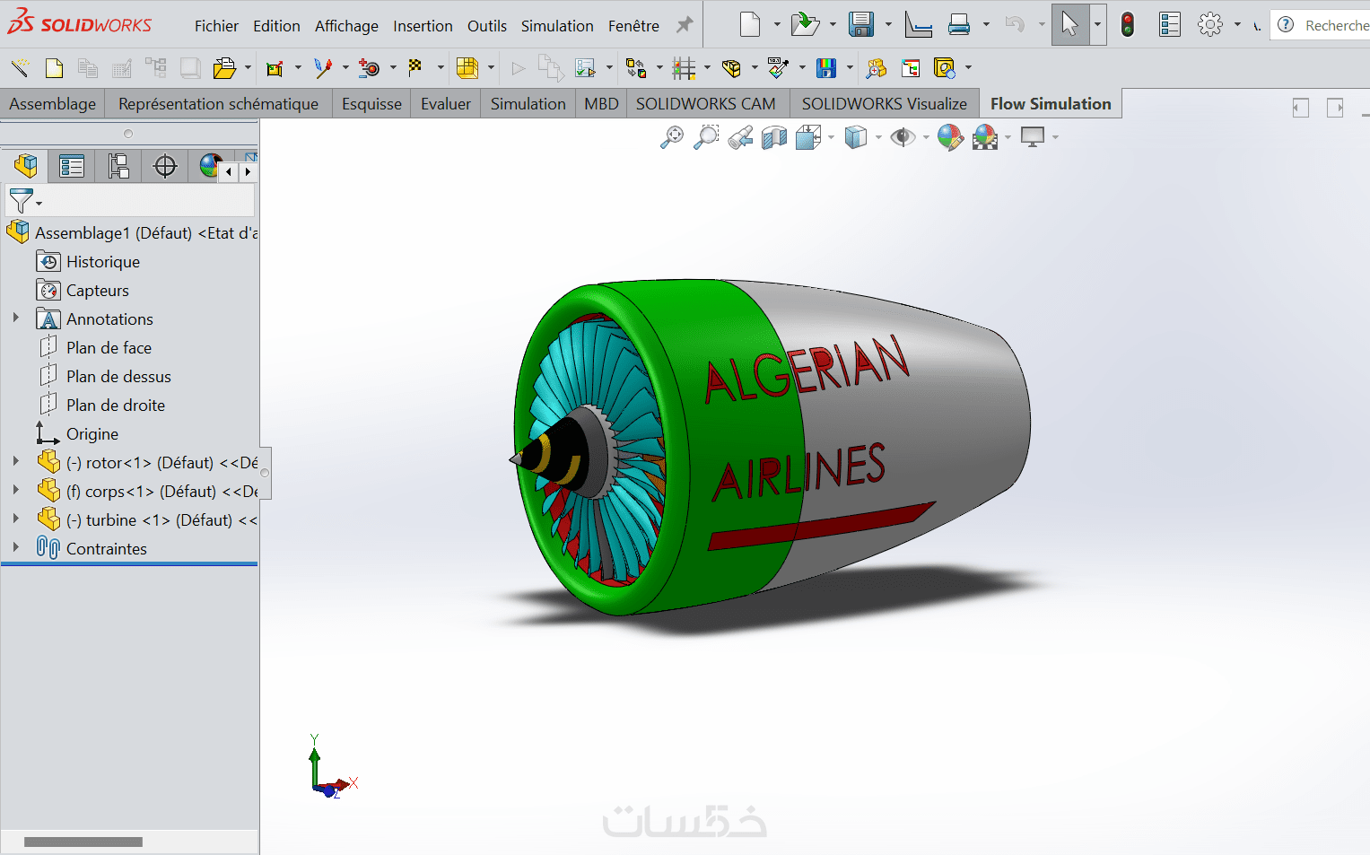Select Origine in the feature tree
Screen dimensions: 1370x855
tap(92, 433)
